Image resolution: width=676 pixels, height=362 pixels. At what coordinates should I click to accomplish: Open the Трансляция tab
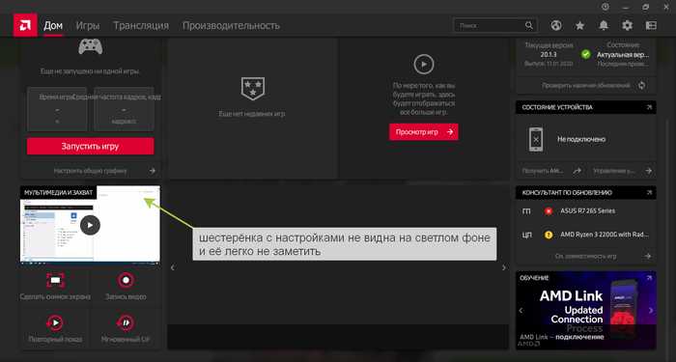tap(141, 26)
